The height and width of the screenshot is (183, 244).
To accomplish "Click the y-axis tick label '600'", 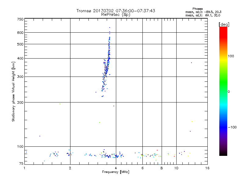I will [x=20, y=33].
